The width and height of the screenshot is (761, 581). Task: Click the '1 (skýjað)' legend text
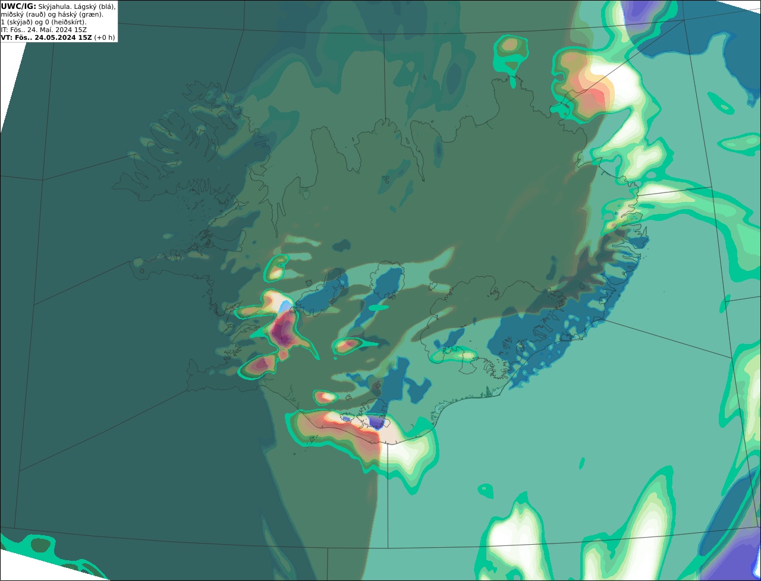pos(17,22)
